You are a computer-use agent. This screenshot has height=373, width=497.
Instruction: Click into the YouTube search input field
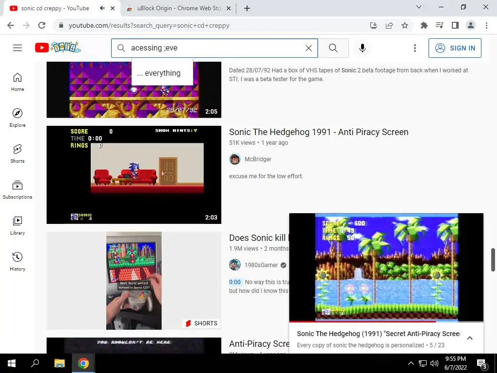tap(215, 48)
